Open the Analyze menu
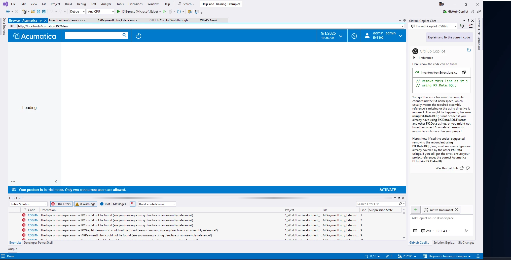The width and height of the screenshot is (511, 260). pos(106,4)
